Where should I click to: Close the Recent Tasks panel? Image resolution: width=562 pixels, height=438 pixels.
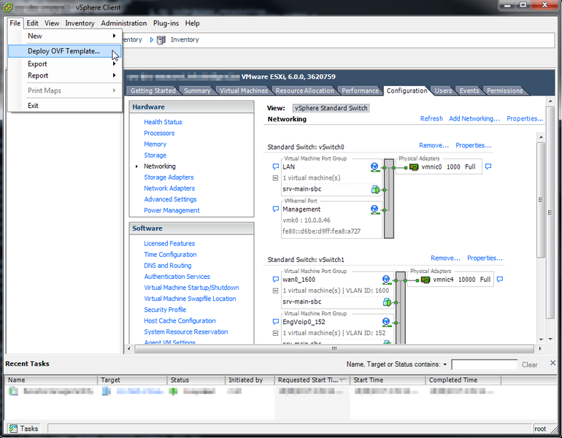pyautogui.click(x=553, y=363)
